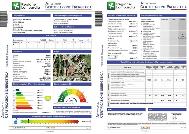189x134 pixels.
Task: Click the CESTEC logo on page 2 footer
Action: tap(114, 128)
